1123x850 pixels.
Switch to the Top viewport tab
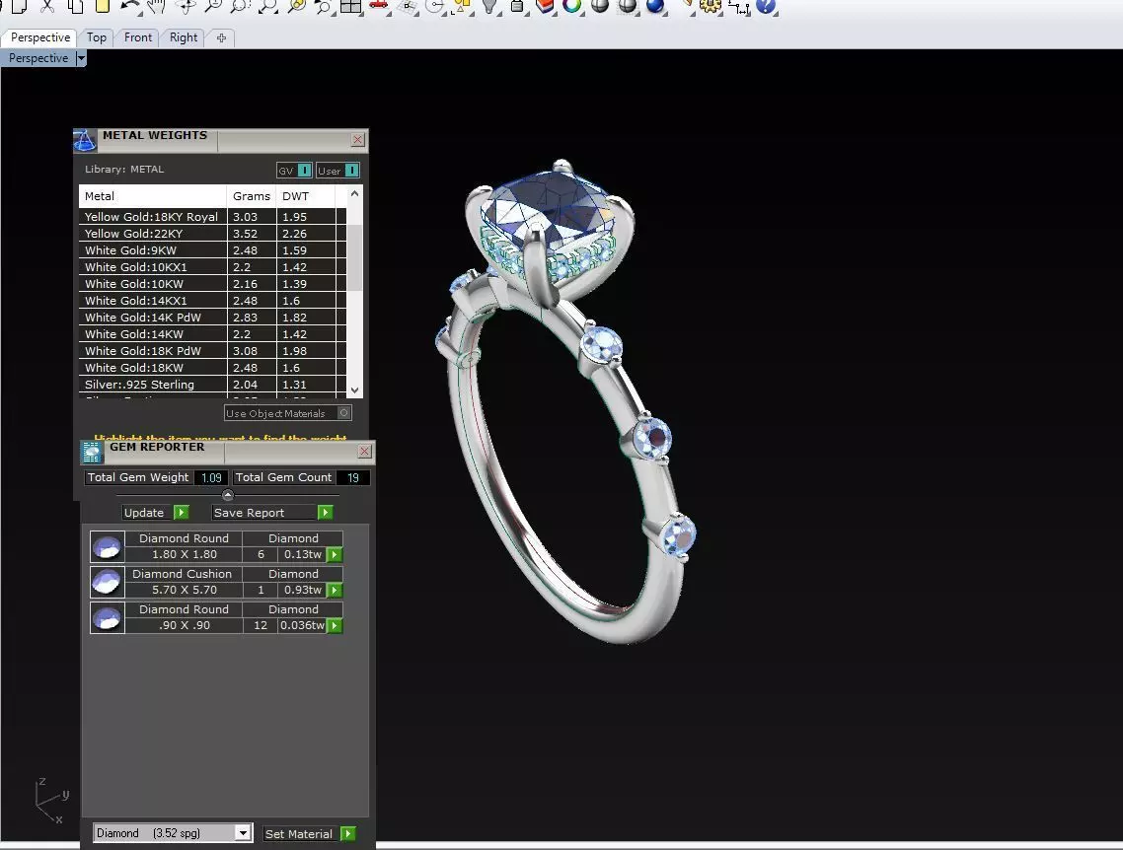point(96,37)
